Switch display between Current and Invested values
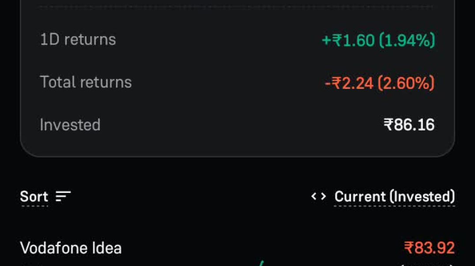The image size is (475, 266). [x=394, y=197]
